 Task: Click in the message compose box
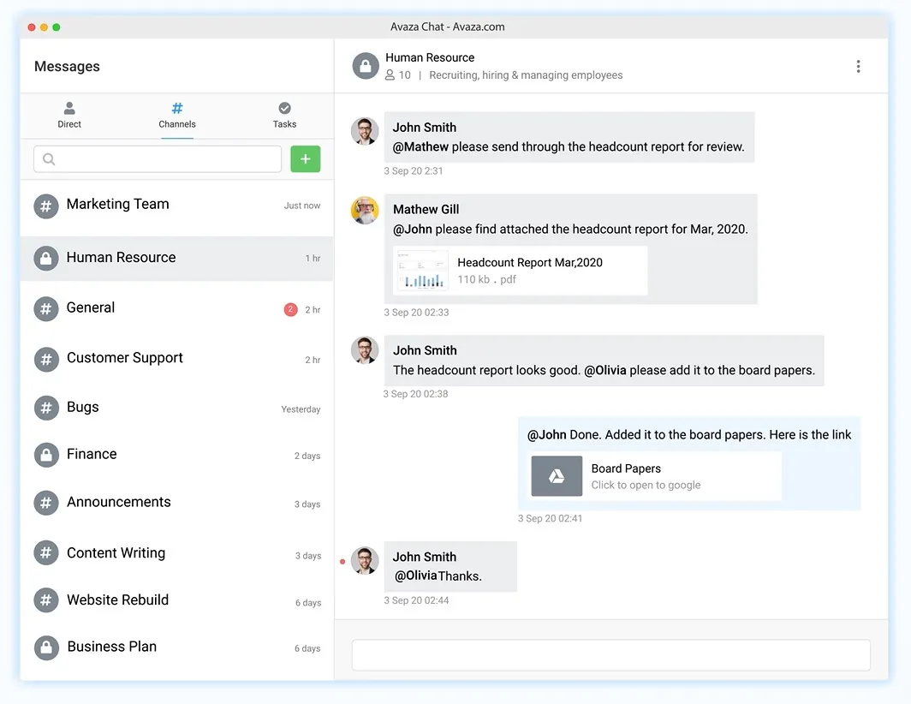click(610, 655)
